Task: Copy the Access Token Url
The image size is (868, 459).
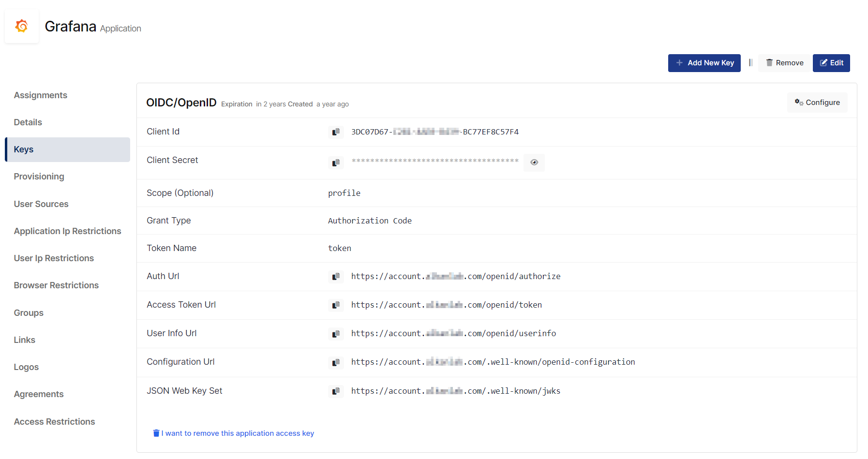Action: 336,305
